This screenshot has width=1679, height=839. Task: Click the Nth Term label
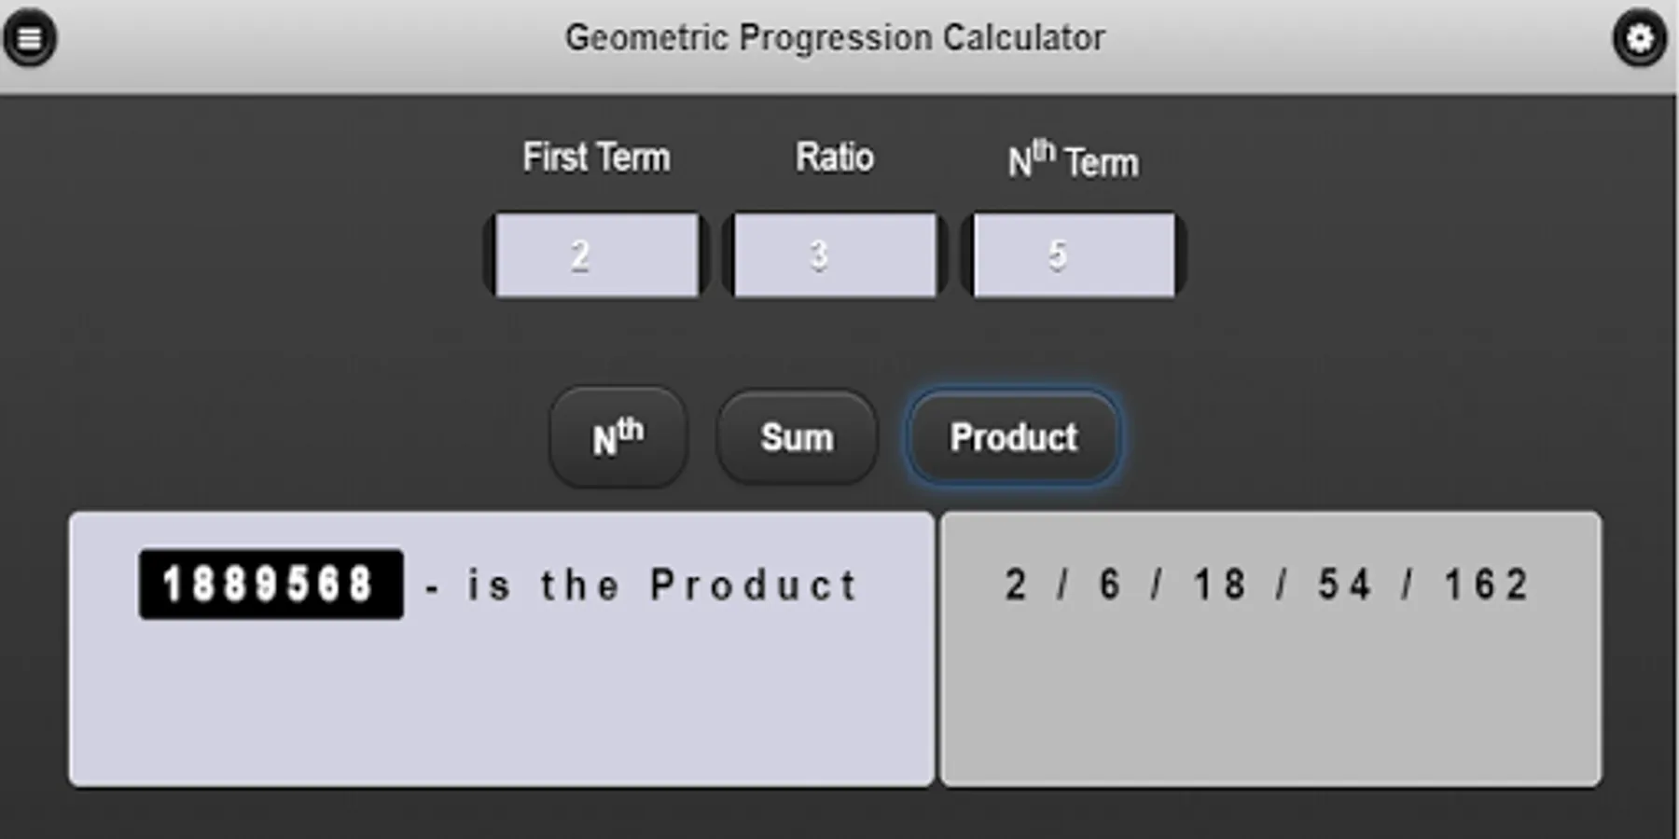click(1073, 160)
